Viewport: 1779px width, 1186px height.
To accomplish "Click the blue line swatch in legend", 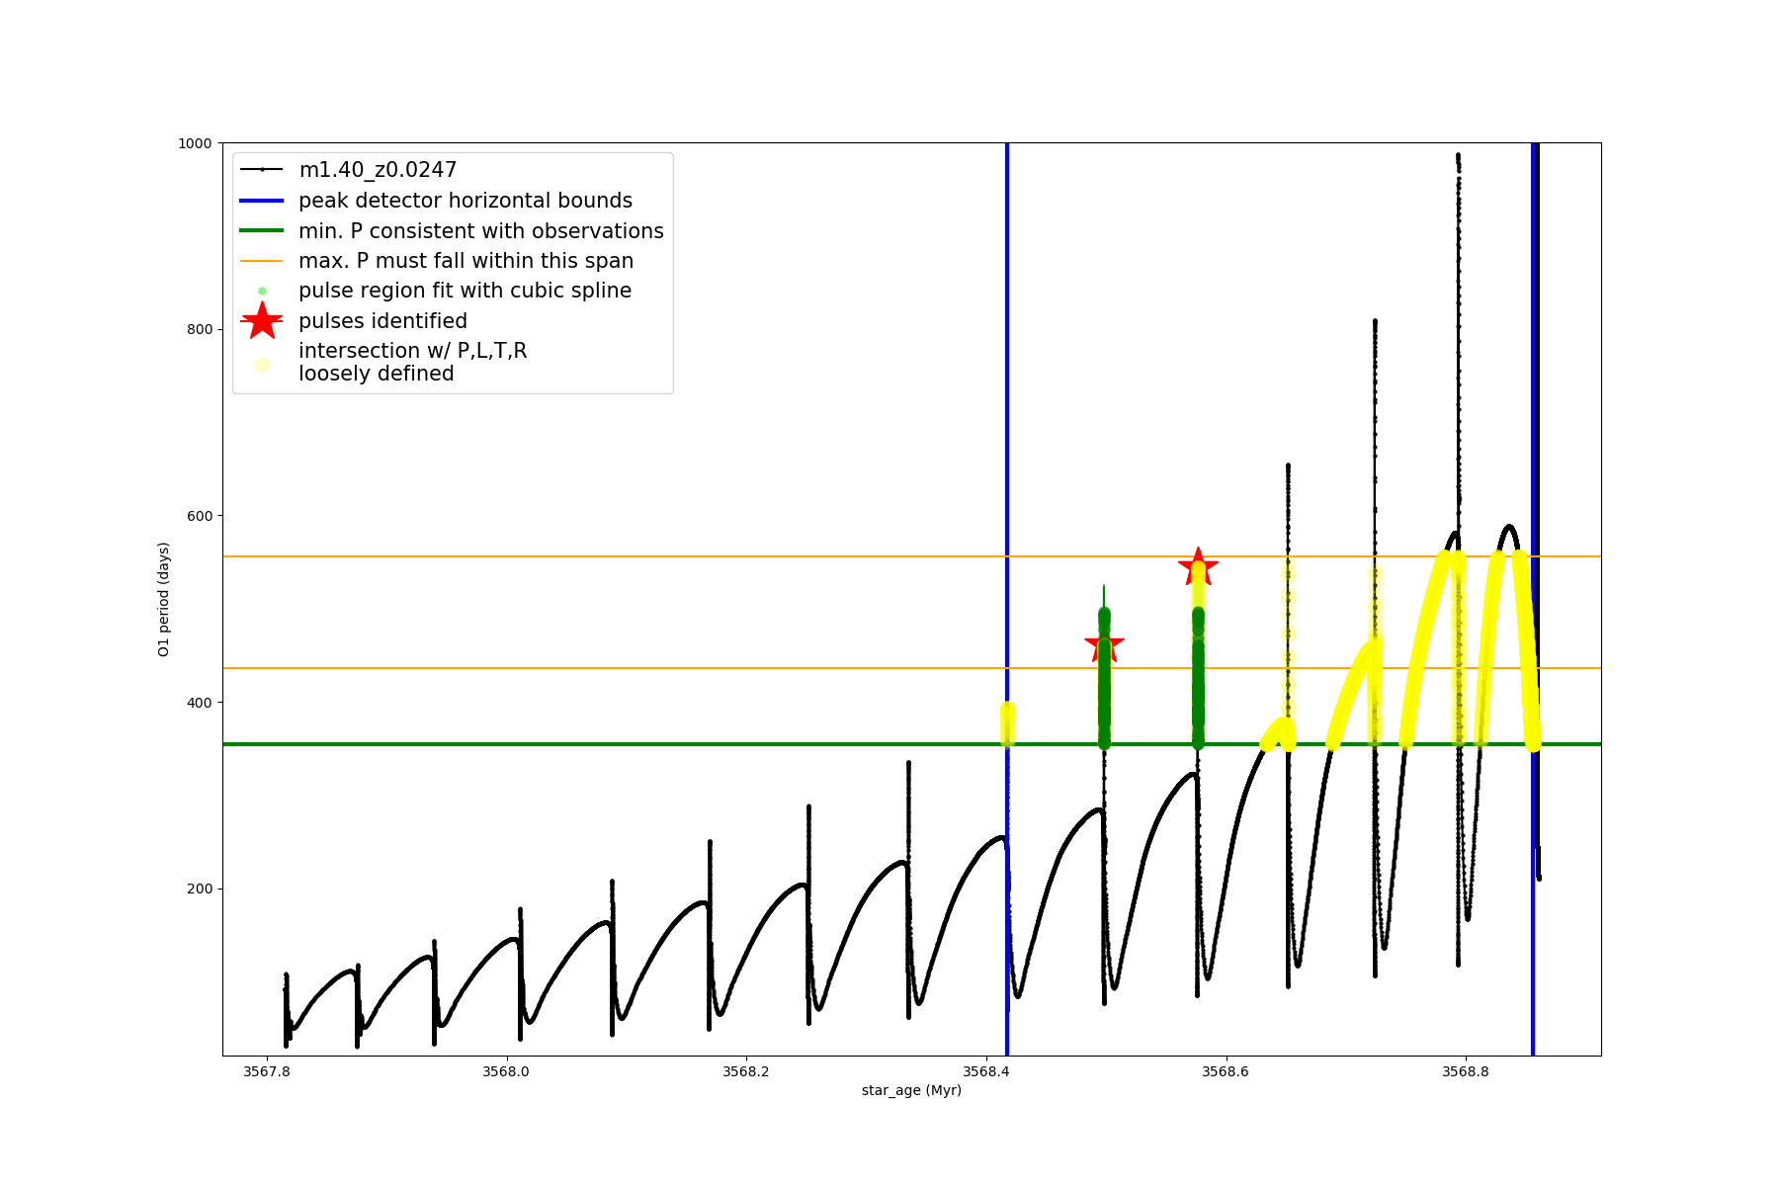I will click(x=262, y=201).
